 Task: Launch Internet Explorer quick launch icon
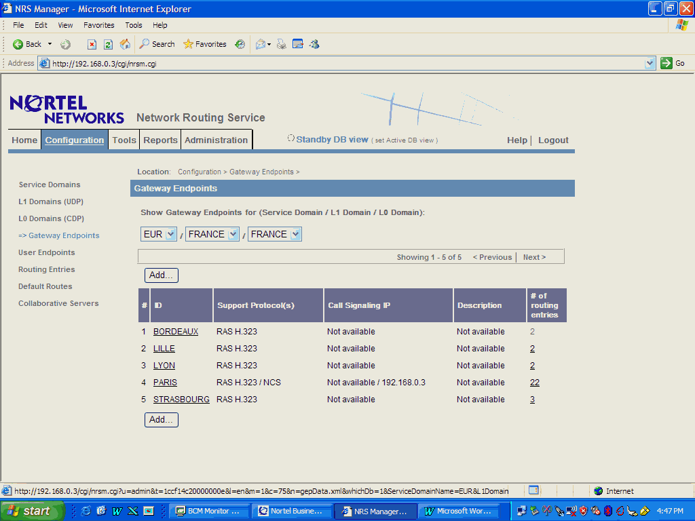pyautogui.click(x=86, y=511)
